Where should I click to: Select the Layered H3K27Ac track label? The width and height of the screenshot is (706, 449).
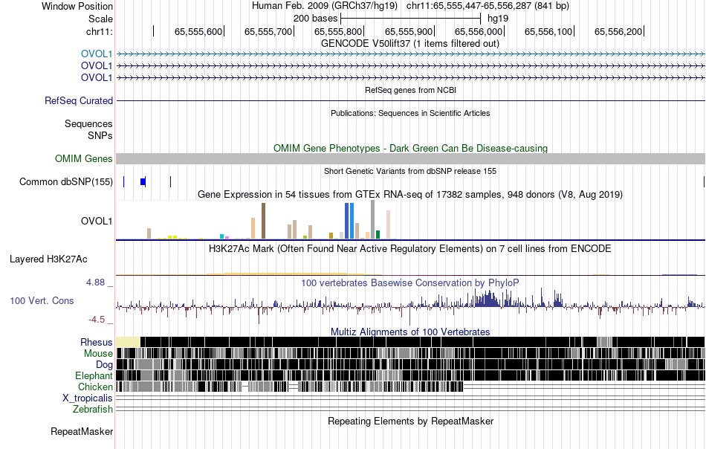(48, 259)
